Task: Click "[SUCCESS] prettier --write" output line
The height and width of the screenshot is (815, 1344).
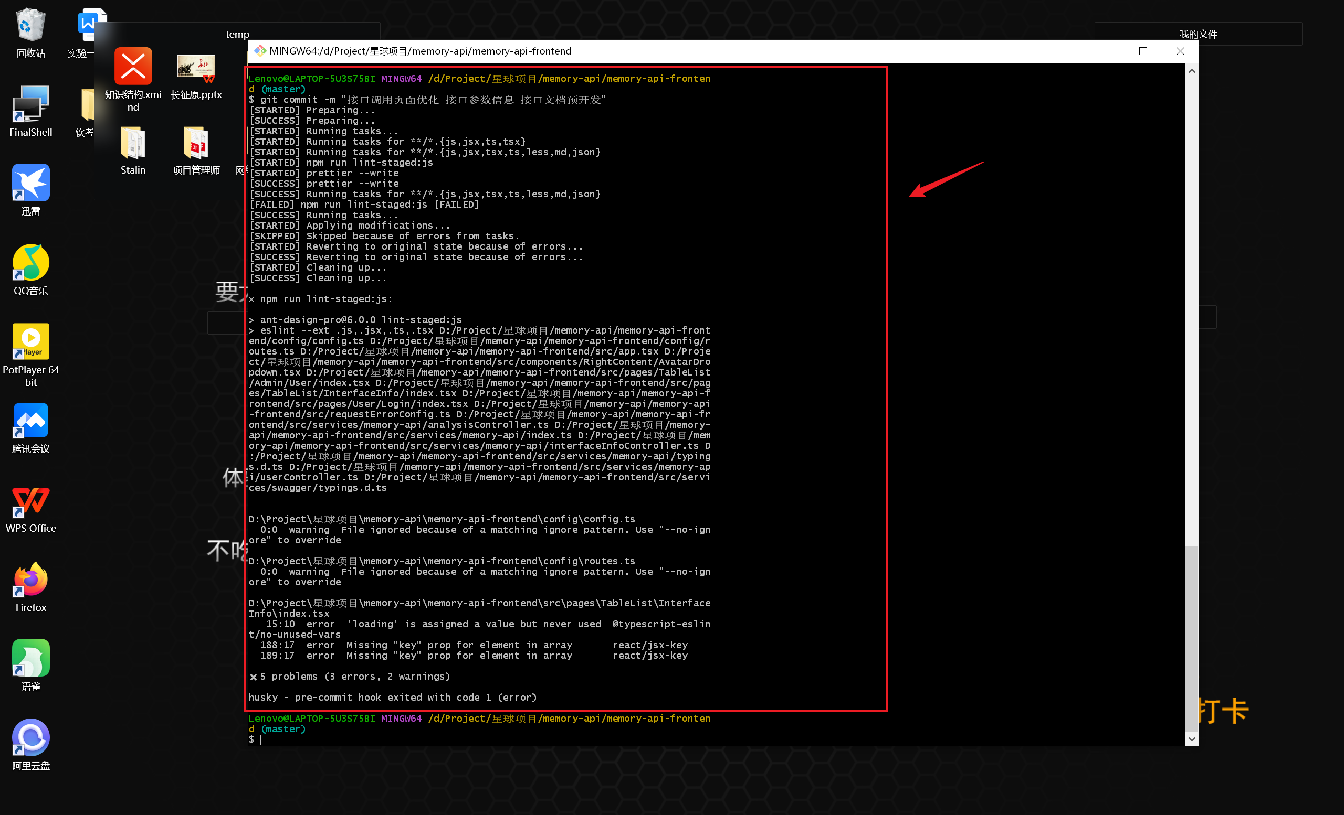Action: [x=323, y=184]
